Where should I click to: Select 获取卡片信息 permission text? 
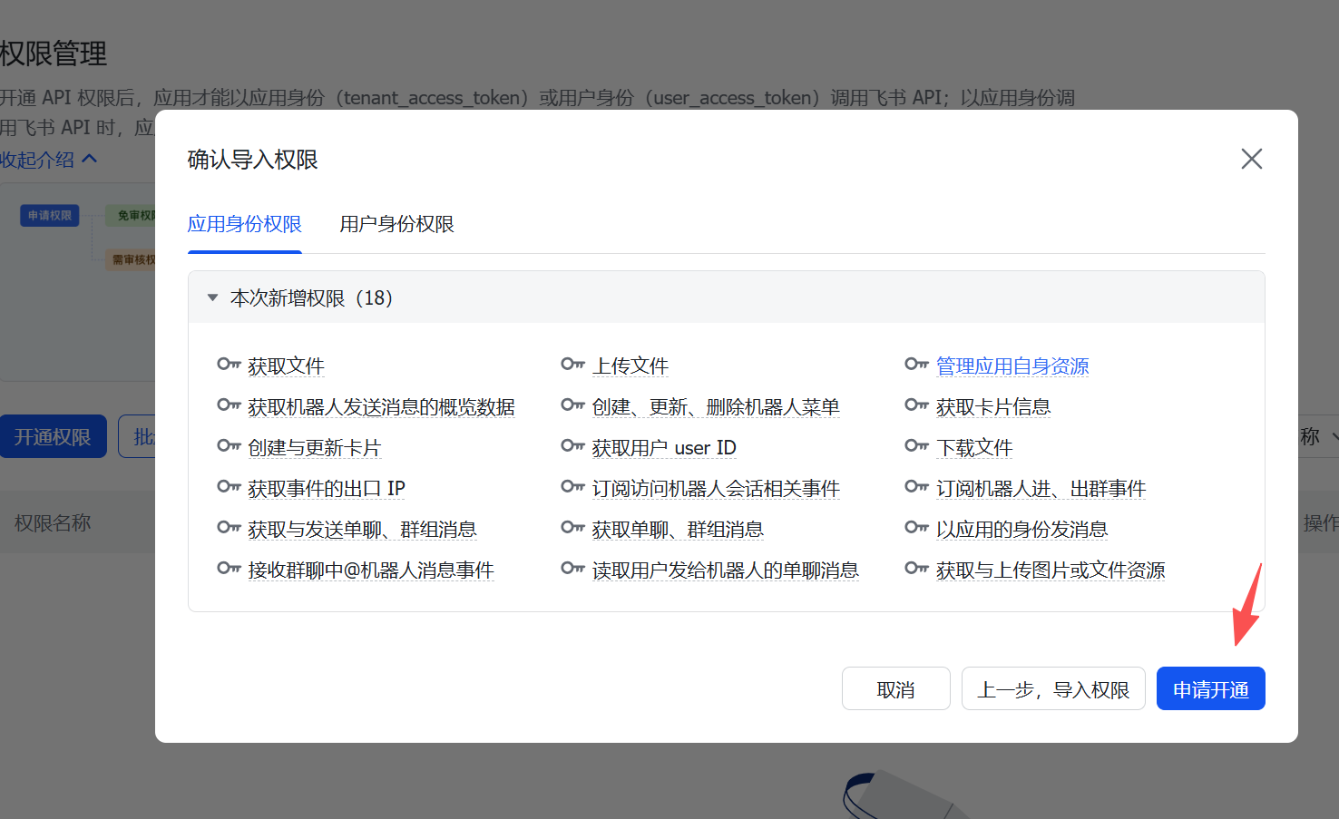993,407
